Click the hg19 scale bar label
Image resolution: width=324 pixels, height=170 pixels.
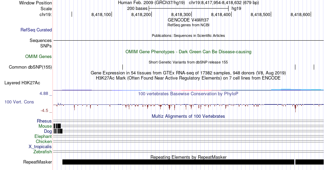point(236,9)
